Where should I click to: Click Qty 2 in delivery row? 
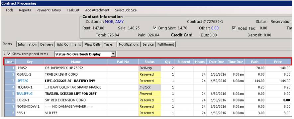pyautogui.click(x=168, y=68)
